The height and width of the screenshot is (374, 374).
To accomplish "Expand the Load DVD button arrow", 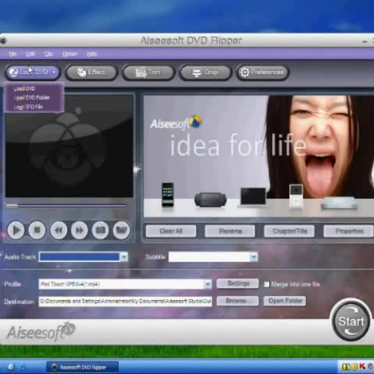I will pyautogui.click(x=54, y=72).
